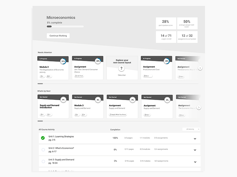Click pages badge on Module 3 card
This screenshot has width=237, height=177.
tap(77, 115)
